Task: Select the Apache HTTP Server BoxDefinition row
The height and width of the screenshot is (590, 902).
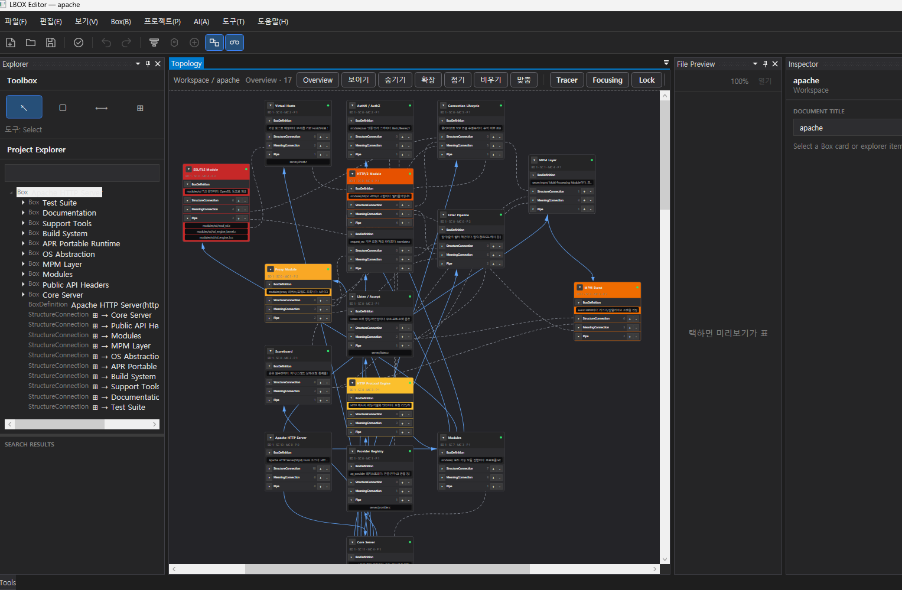Action: 94,305
